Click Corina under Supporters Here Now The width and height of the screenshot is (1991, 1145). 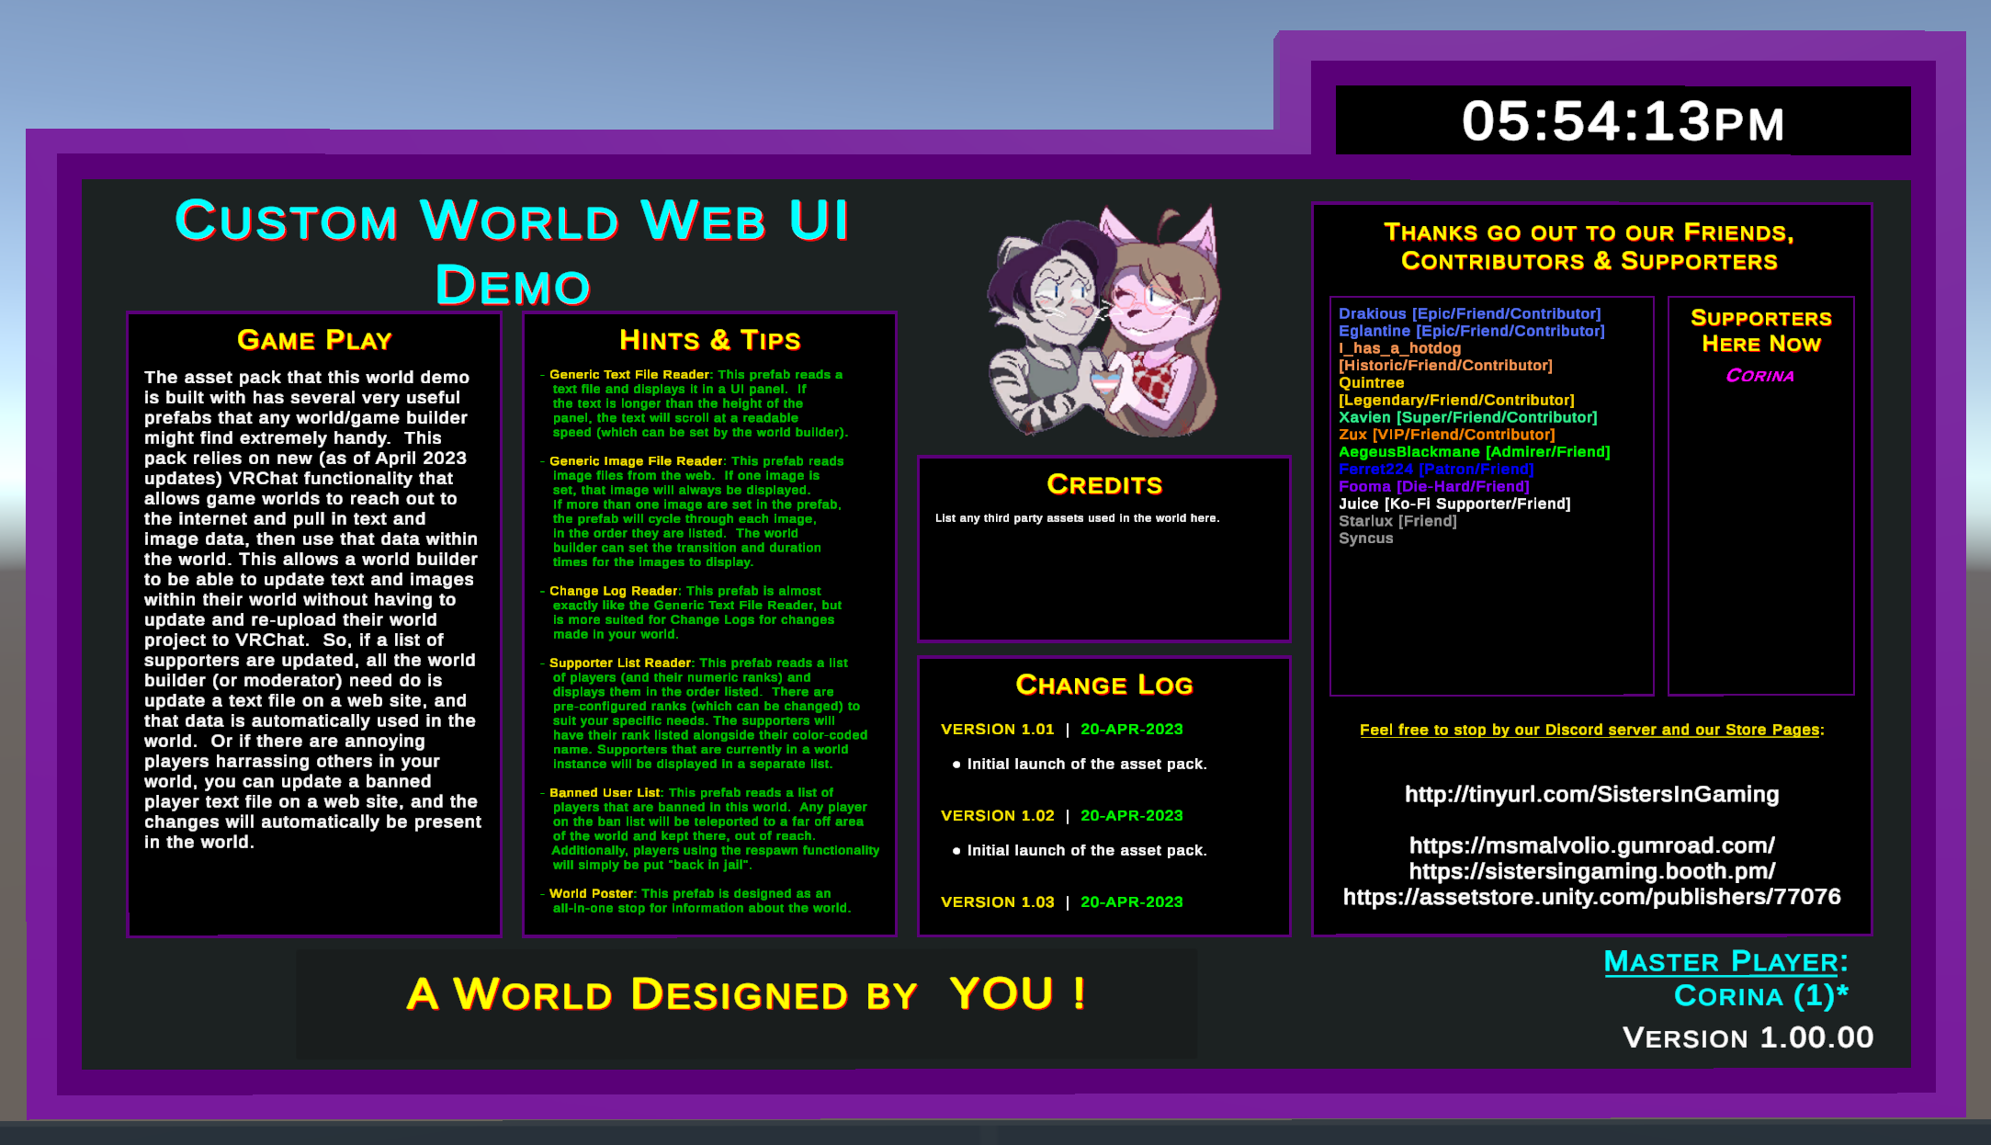pyautogui.click(x=1759, y=375)
